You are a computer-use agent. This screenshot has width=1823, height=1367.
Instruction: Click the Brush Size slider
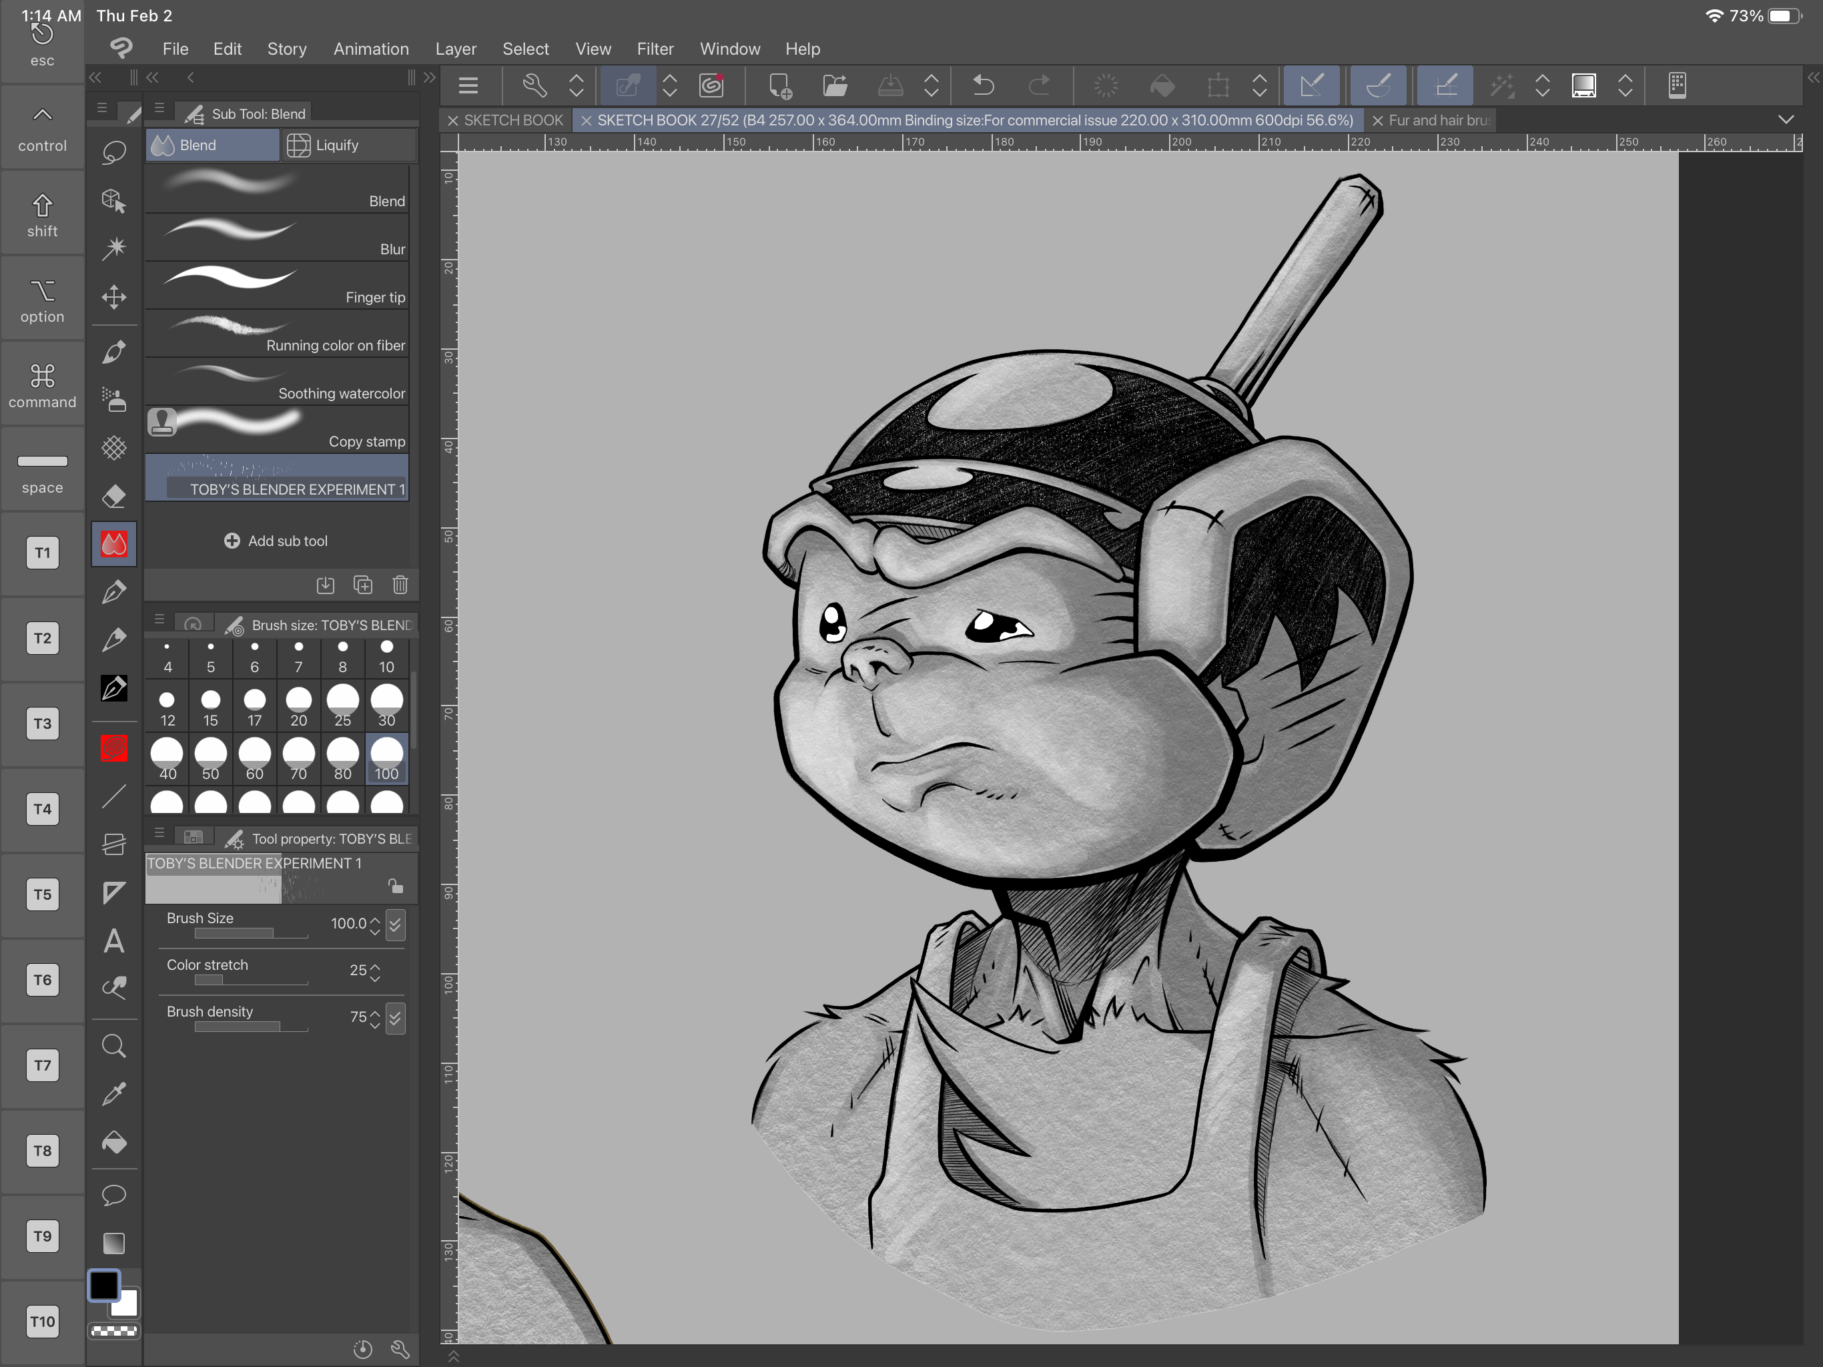(x=252, y=933)
